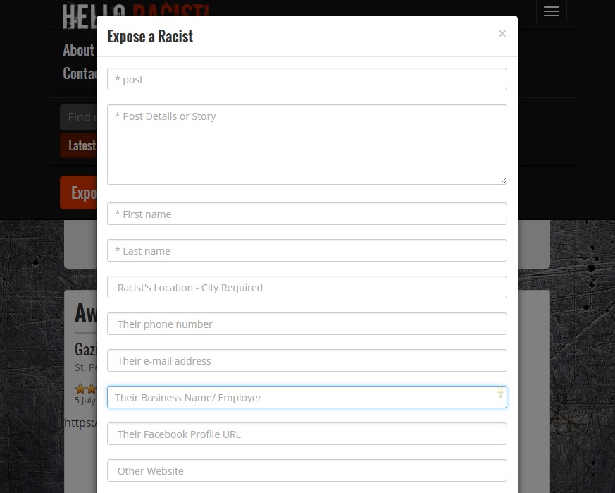The image size is (615, 493).
Task: Click the Location city field
Action: [x=306, y=287]
